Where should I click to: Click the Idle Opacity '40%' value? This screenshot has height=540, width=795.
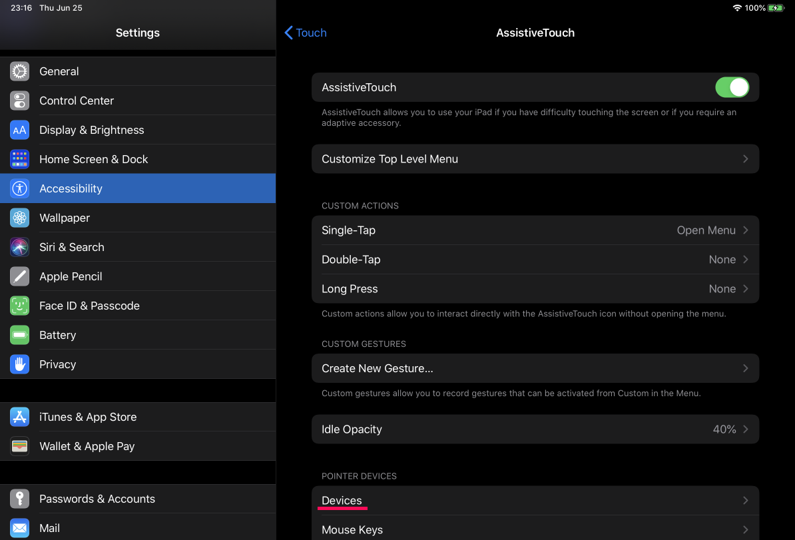click(724, 429)
